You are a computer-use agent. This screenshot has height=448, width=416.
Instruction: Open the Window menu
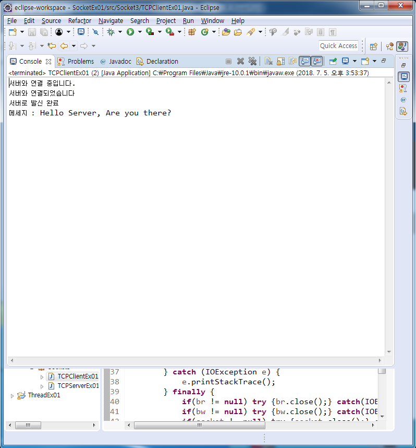coord(213,20)
